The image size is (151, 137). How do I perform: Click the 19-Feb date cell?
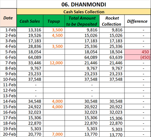click(8, 129)
